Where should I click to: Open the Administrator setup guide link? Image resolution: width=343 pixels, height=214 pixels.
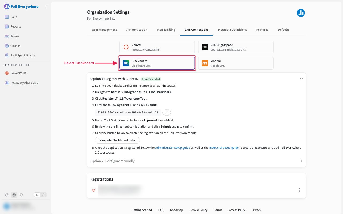click(x=173, y=148)
